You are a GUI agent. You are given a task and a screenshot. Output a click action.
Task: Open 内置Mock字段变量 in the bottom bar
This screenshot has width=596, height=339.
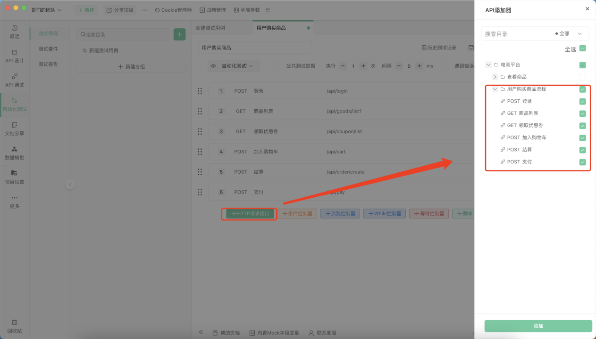274,333
